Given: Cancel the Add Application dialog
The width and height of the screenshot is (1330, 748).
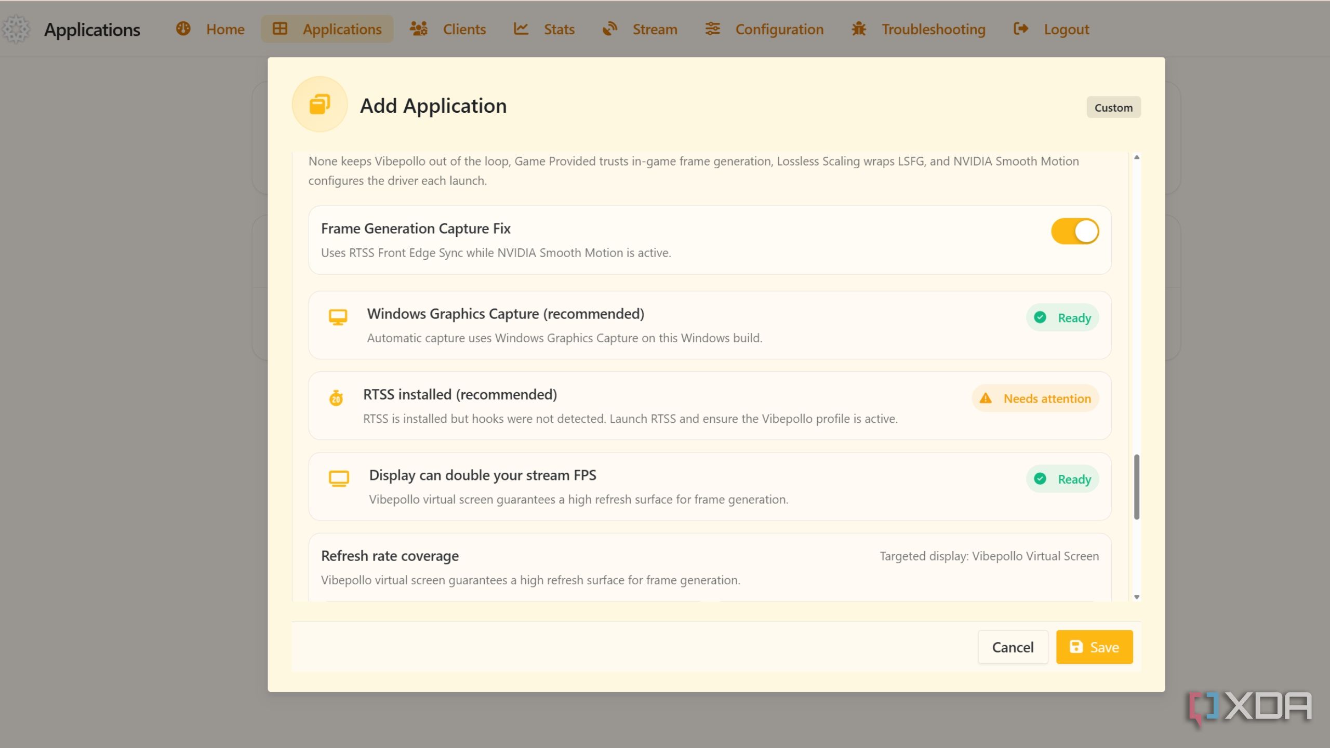Looking at the screenshot, I should coord(1013,647).
